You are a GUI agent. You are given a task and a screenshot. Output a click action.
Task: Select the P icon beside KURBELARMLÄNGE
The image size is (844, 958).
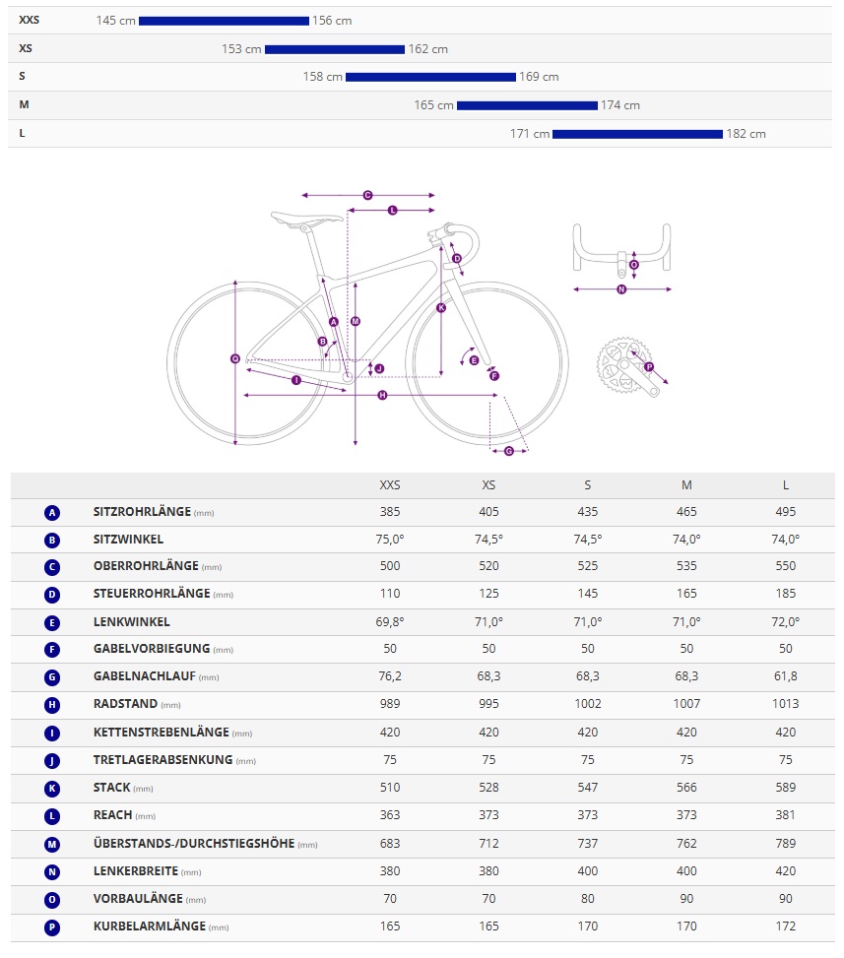[x=52, y=926]
